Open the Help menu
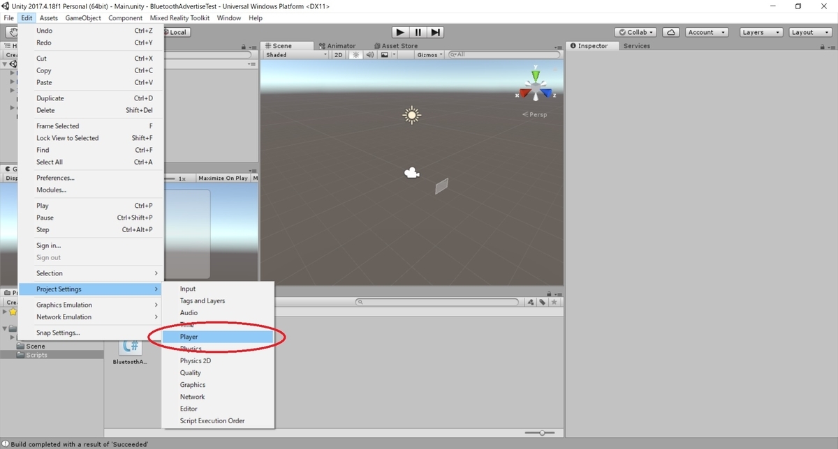 point(256,17)
